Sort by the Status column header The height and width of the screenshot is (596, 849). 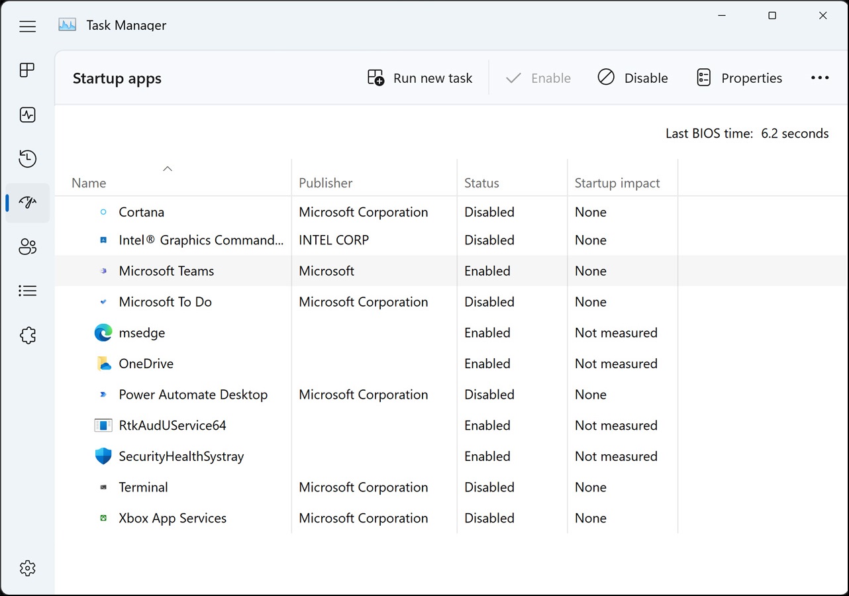tap(481, 183)
